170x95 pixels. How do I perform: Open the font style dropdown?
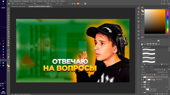click(x=40, y=4)
